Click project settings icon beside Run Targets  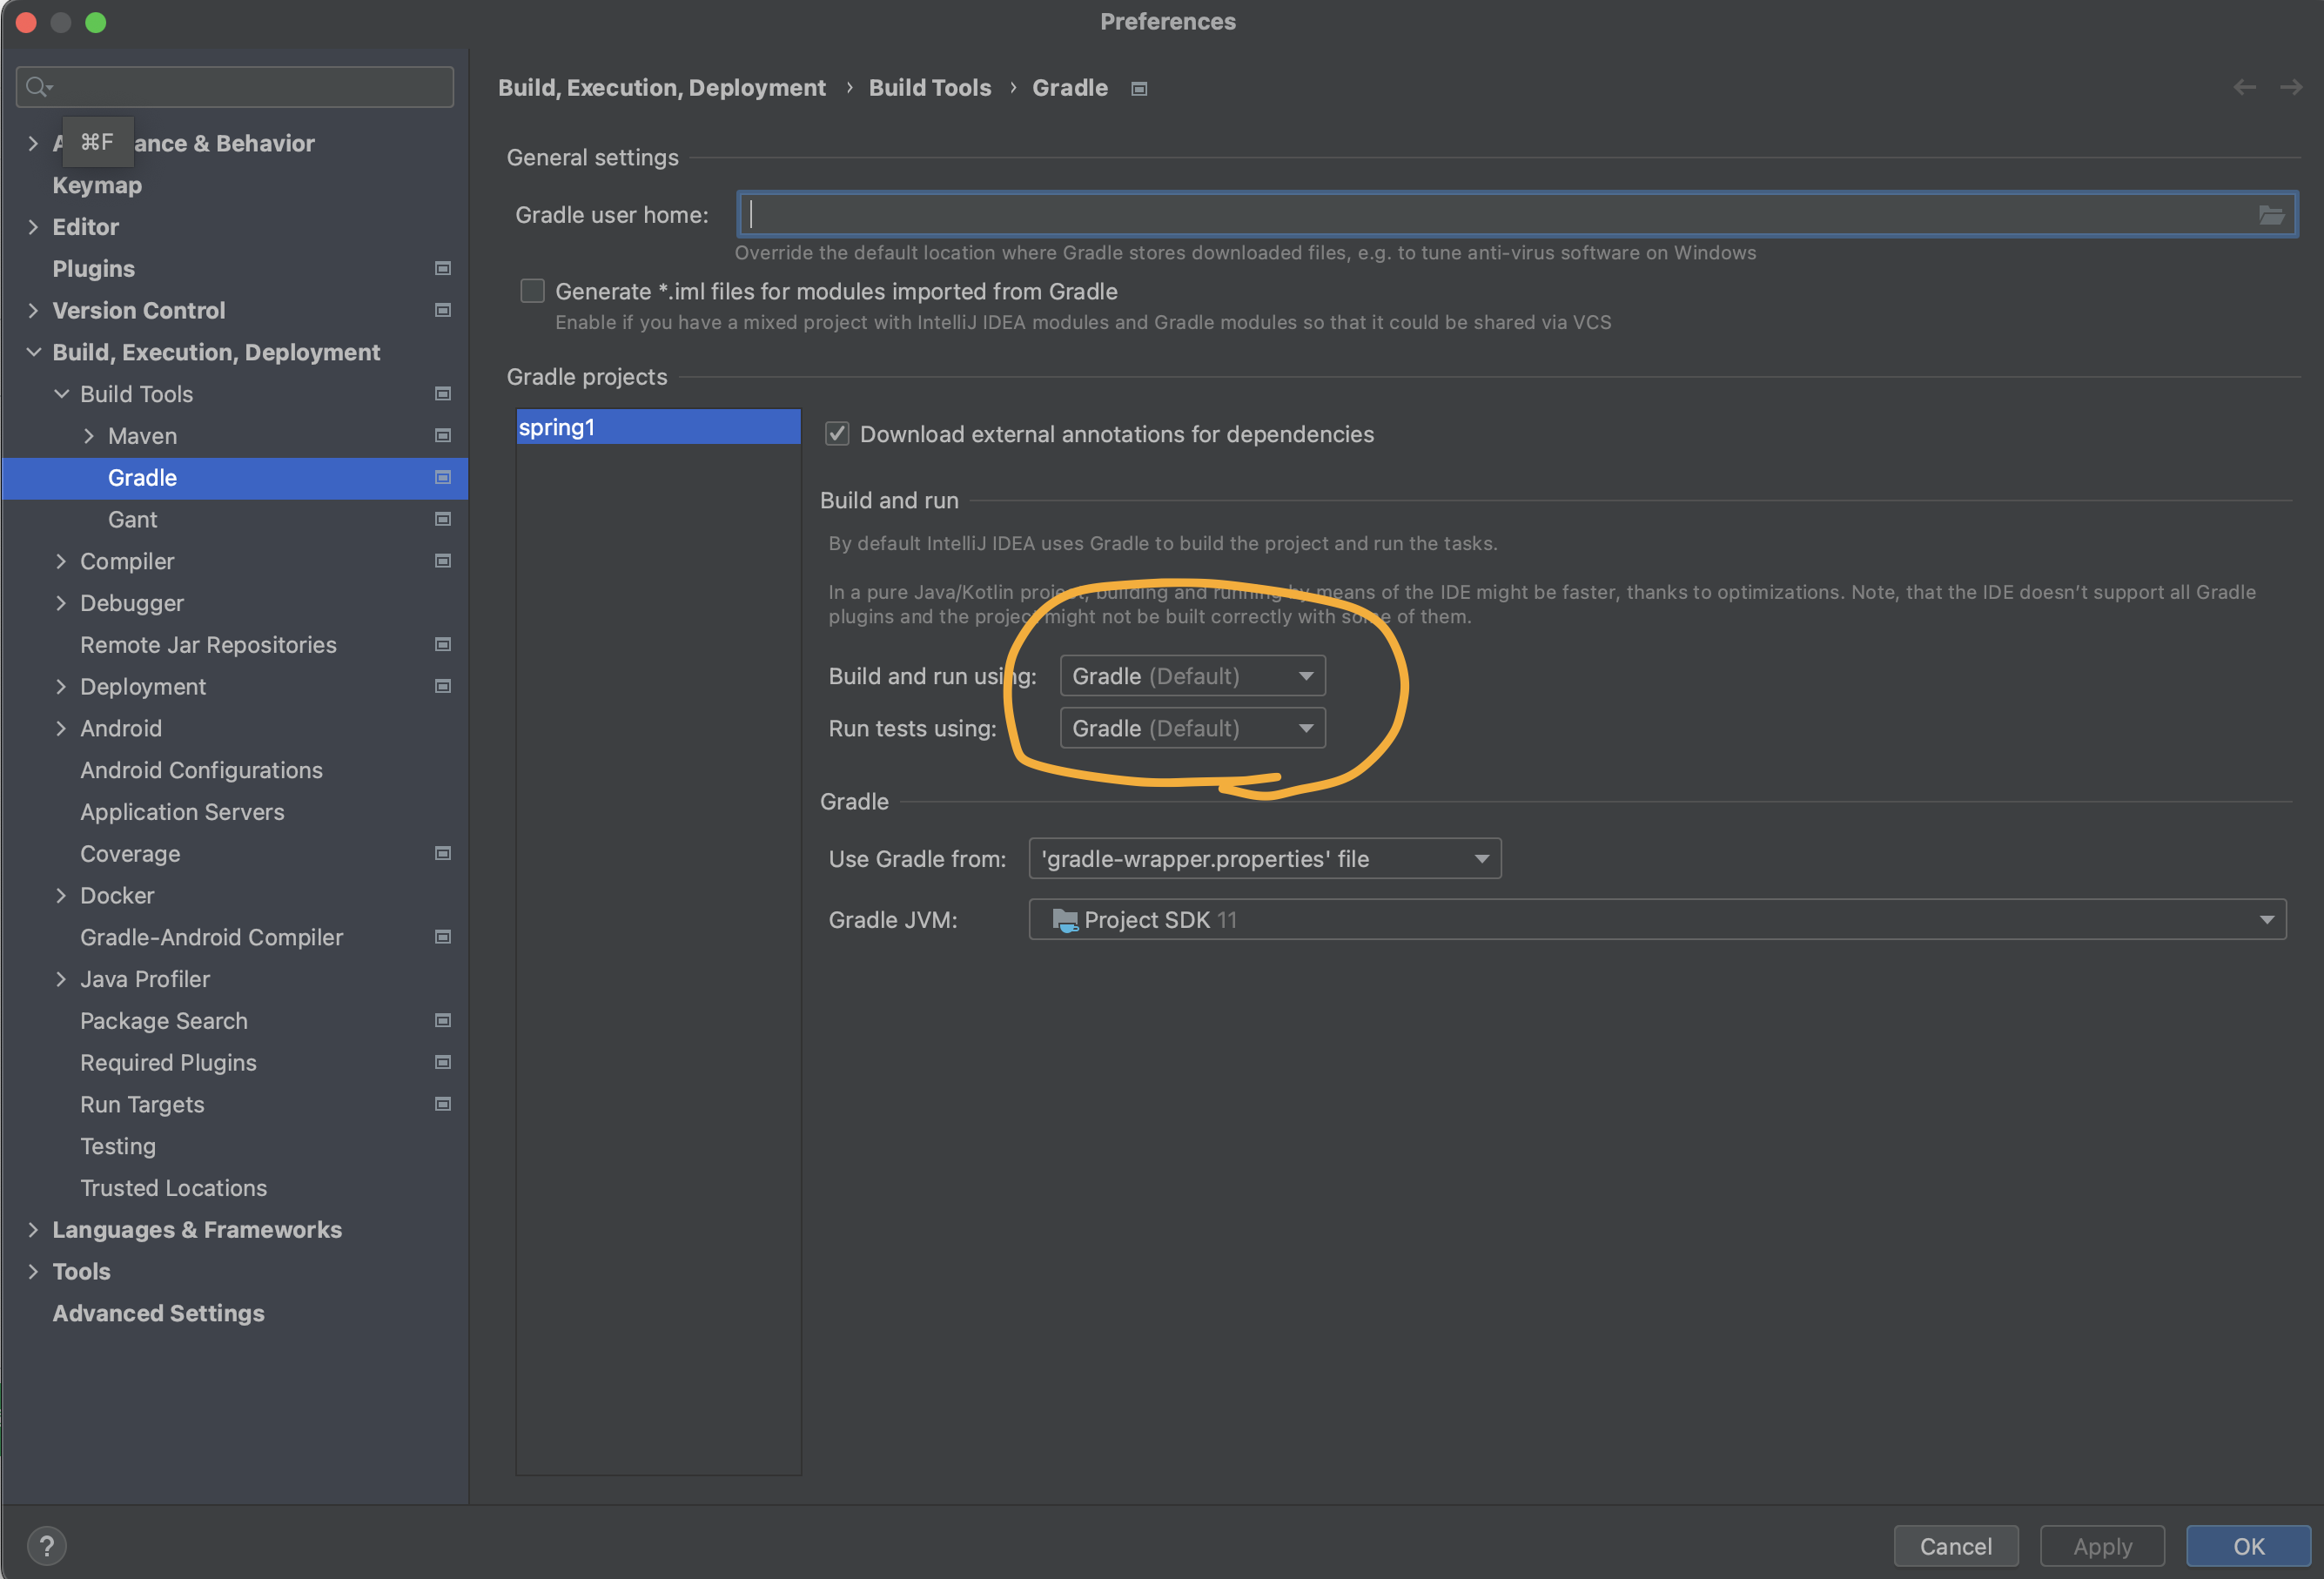[x=443, y=1104]
